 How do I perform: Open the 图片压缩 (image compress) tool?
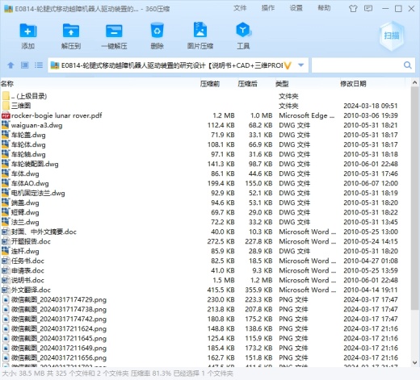click(x=200, y=30)
